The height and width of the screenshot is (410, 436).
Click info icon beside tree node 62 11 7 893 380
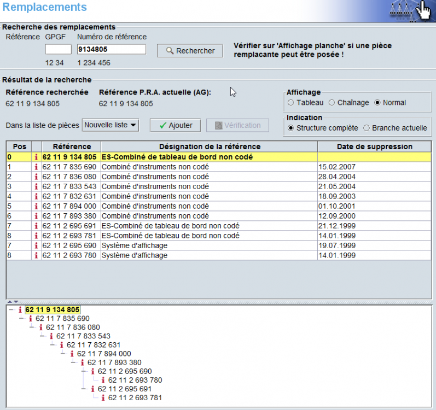click(82, 363)
